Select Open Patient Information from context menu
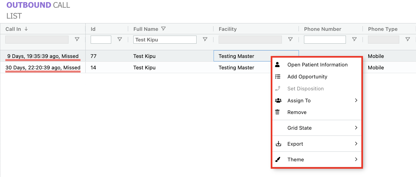The height and width of the screenshot is (177, 416). (x=317, y=65)
